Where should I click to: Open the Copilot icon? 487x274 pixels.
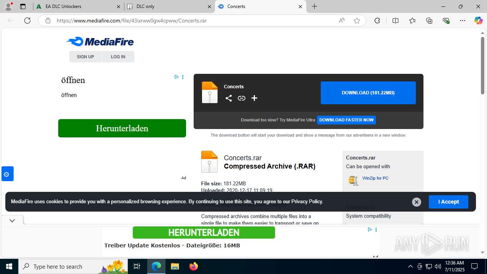click(x=478, y=21)
